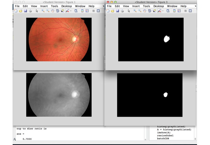Viewport: 210px width, 145px height.
Task: Select 'imshow(A)' in command history
Action: pyautogui.click(x=164, y=133)
